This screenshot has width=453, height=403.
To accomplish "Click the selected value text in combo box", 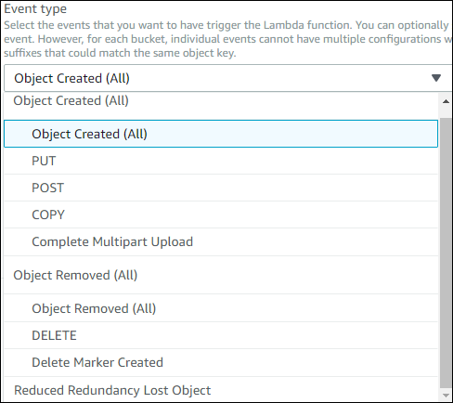I will click(71, 78).
